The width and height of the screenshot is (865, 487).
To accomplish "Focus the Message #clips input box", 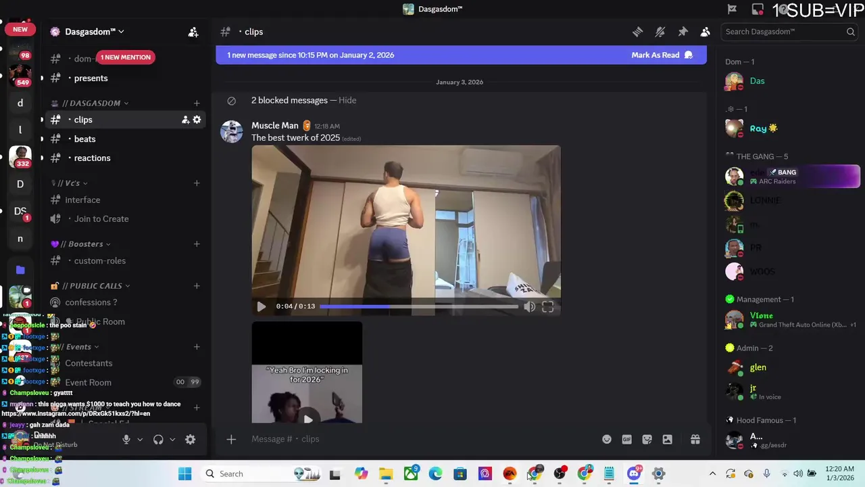I will click(x=419, y=439).
